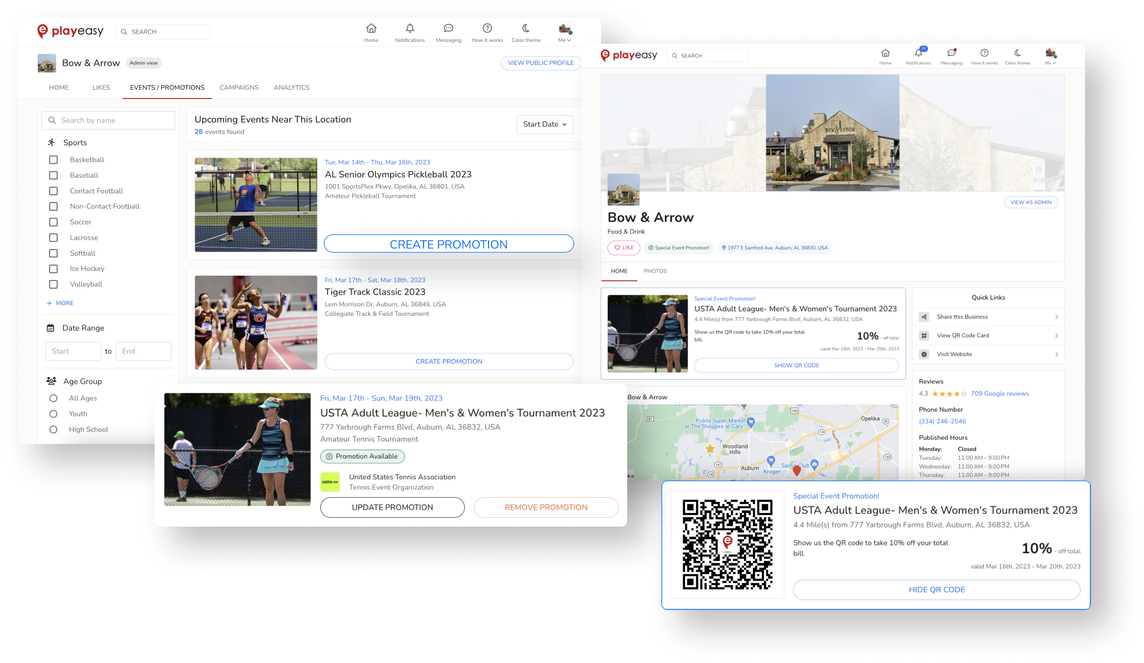The width and height of the screenshot is (1144, 663).
Task: Toggle Color theme moon in admin window
Action: 526,28
